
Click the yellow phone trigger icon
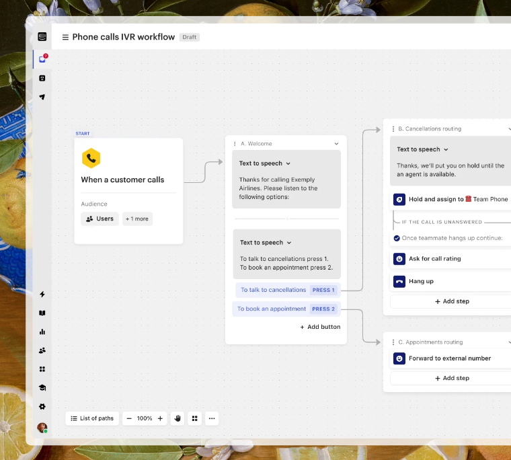(x=91, y=159)
